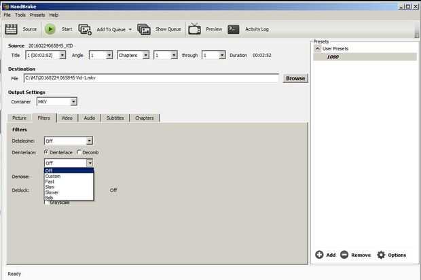421x280 pixels.
Task: Select the Deinterlace radio button
Action: click(x=46, y=152)
